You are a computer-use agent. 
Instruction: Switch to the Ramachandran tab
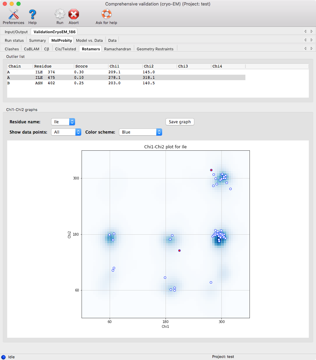pyautogui.click(x=118, y=49)
